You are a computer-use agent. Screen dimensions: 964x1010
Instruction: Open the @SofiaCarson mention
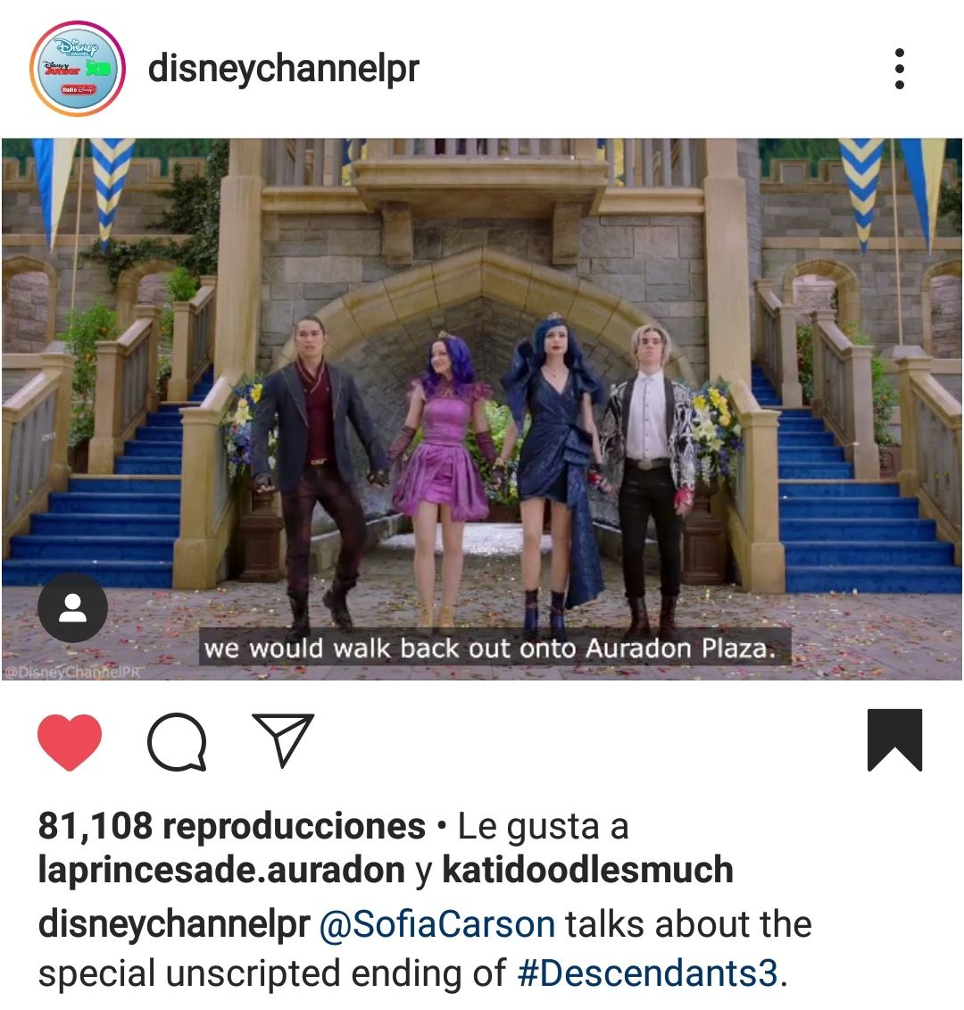[436, 924]
